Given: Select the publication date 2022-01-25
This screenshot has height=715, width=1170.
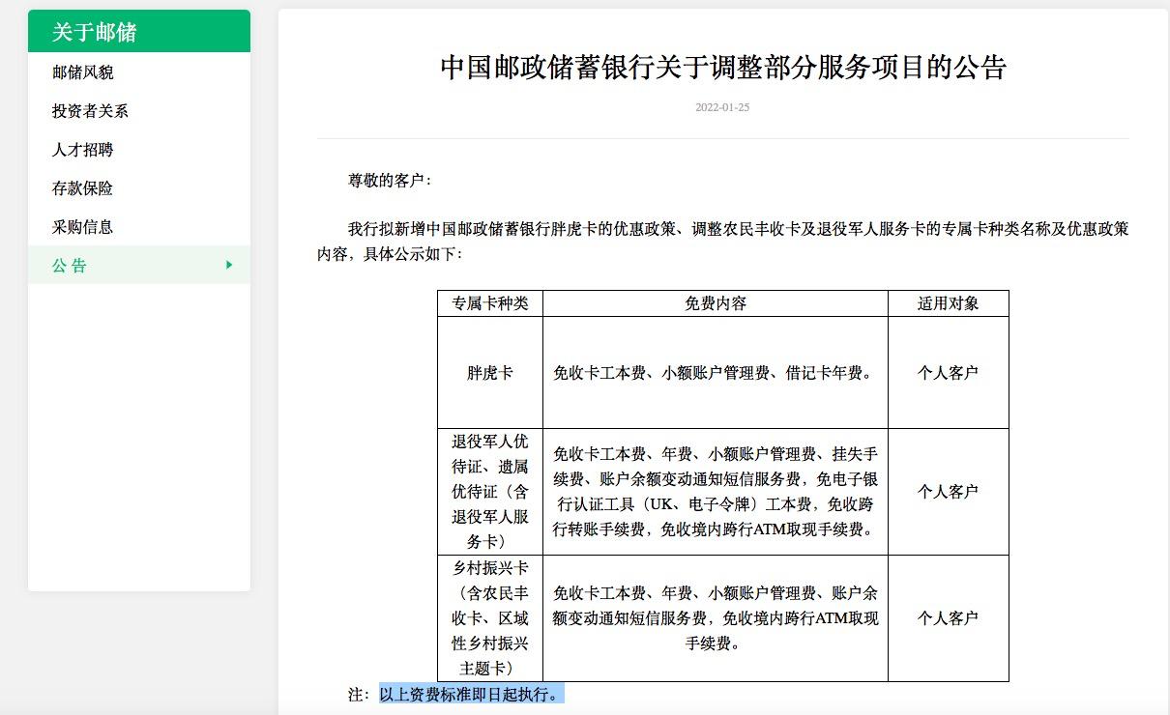Looking at the screenshot, I should tap(722, 109).
